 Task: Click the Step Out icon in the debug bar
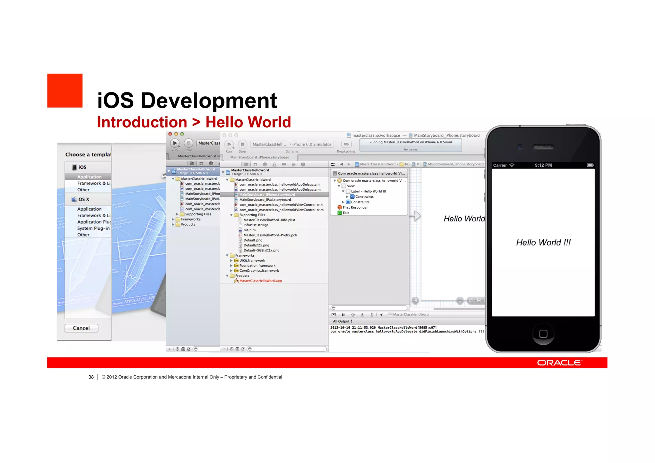(x=372, y=315)
